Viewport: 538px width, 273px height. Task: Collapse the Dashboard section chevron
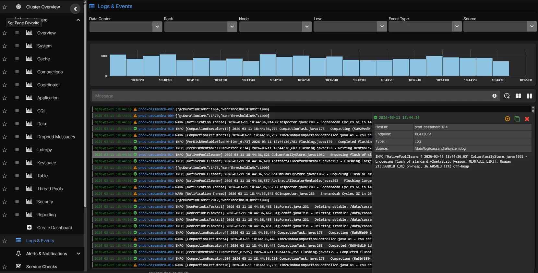click(x=78, y=20)
